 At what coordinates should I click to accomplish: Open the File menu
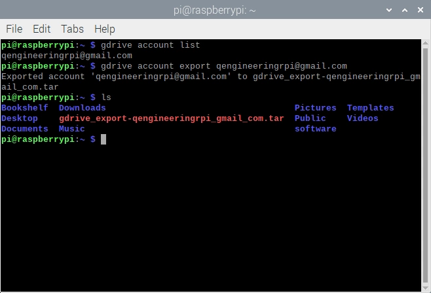14,29
